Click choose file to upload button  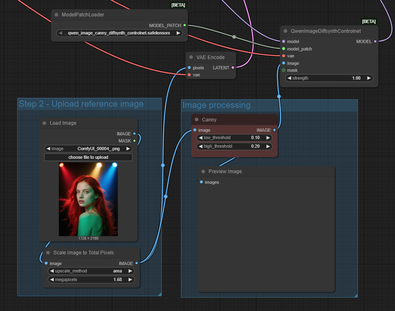tap(88, 158)
